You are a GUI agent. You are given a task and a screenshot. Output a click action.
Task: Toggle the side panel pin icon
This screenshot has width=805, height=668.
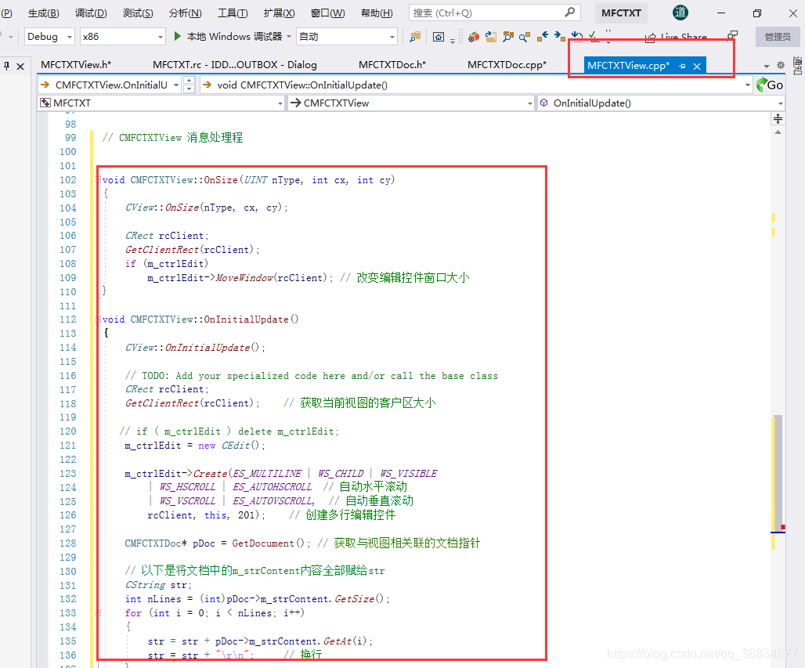coord(7,66)
